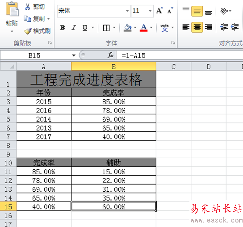Click the Copy (复制) button
Viewport: 243px width, 227px height.
click(x=34, y=19)
